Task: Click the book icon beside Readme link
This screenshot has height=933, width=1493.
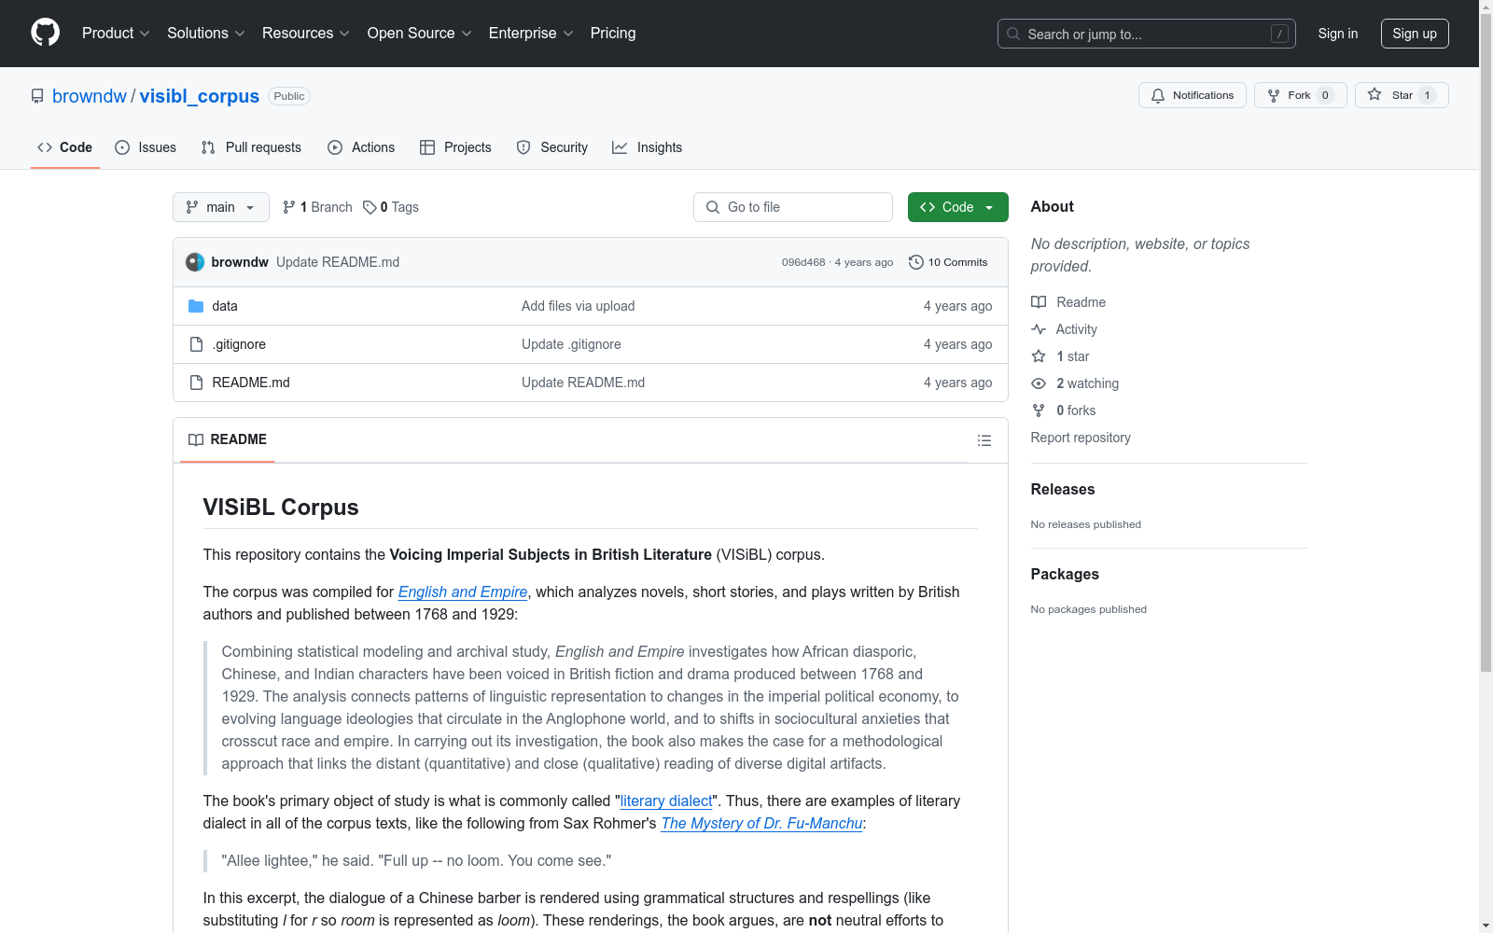Action: tap(1039, 302)
